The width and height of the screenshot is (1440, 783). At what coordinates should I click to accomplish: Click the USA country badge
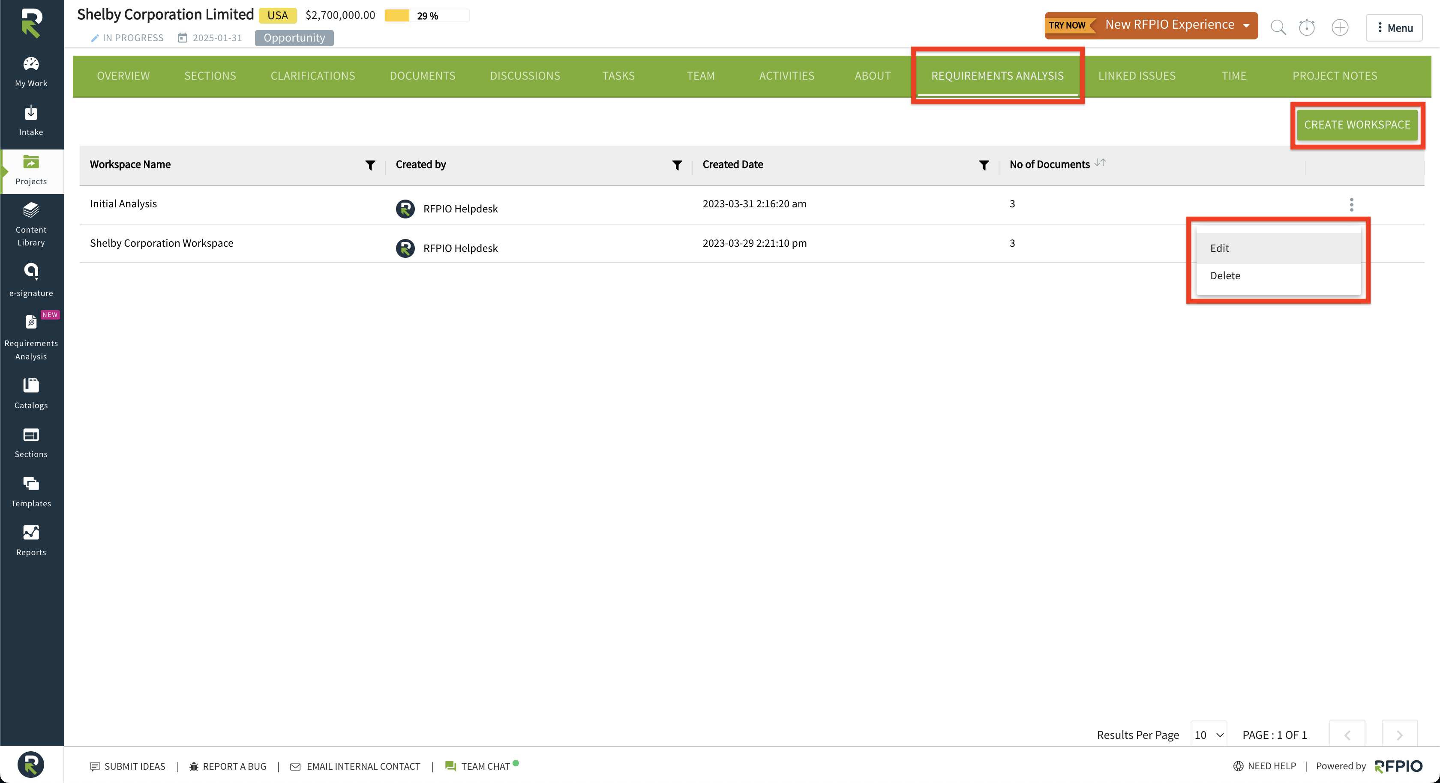point(278,15)
